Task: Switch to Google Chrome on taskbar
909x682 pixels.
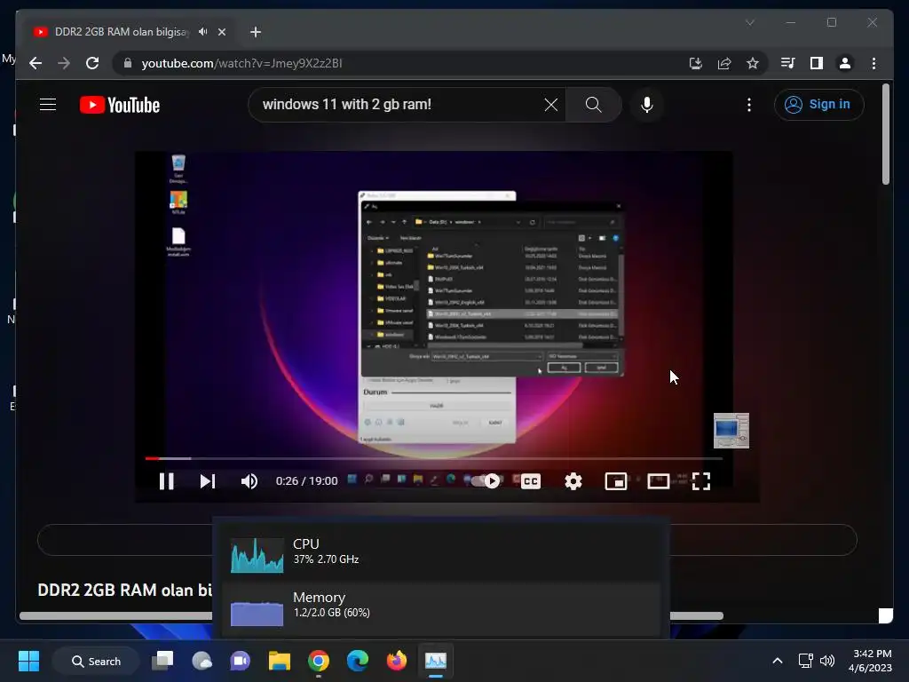Action: [319, 661]
